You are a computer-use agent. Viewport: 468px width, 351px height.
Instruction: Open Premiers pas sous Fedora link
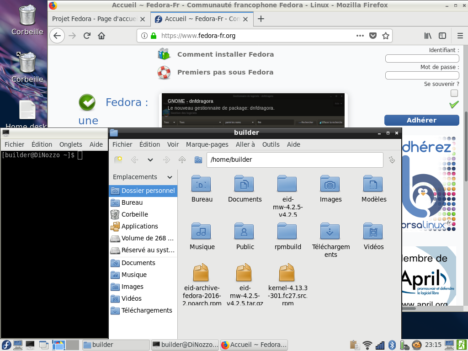[x=225, y=72]
